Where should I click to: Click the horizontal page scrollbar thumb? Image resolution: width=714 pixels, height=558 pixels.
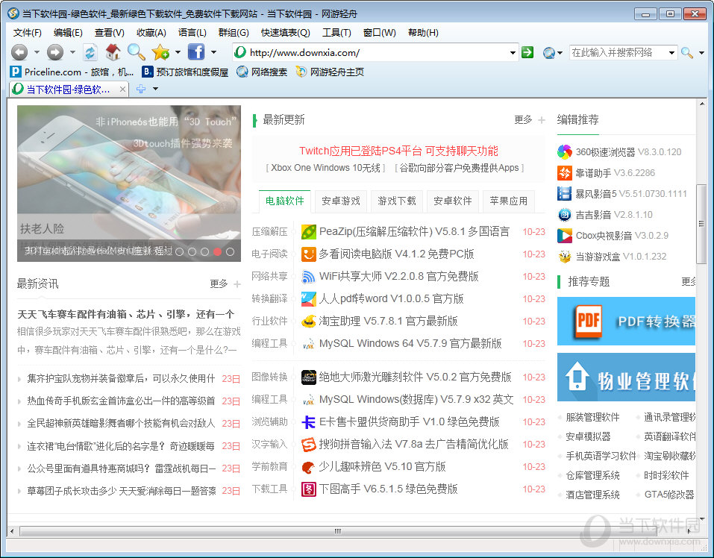coord(338,530)
